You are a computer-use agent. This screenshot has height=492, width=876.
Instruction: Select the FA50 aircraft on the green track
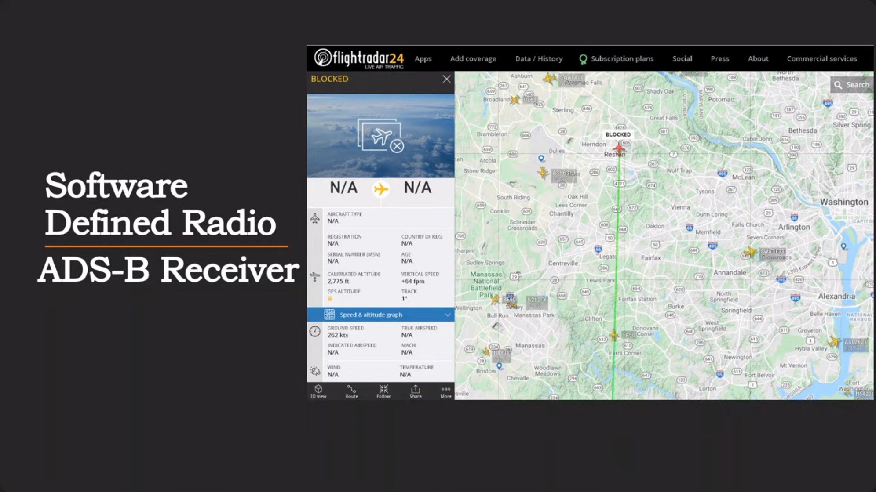(x=614, y=335)
